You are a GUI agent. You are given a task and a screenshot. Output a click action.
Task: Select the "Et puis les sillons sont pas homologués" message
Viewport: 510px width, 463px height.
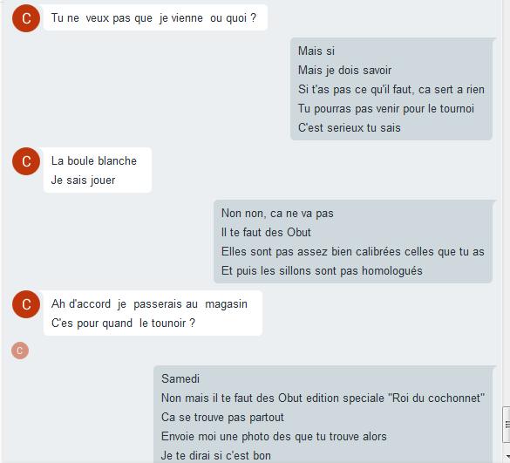point(322,271)
